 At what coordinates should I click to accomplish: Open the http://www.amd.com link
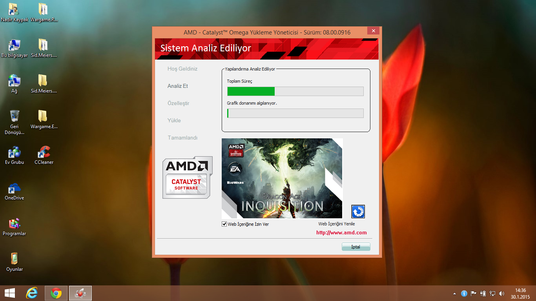(x=342, y=233)
